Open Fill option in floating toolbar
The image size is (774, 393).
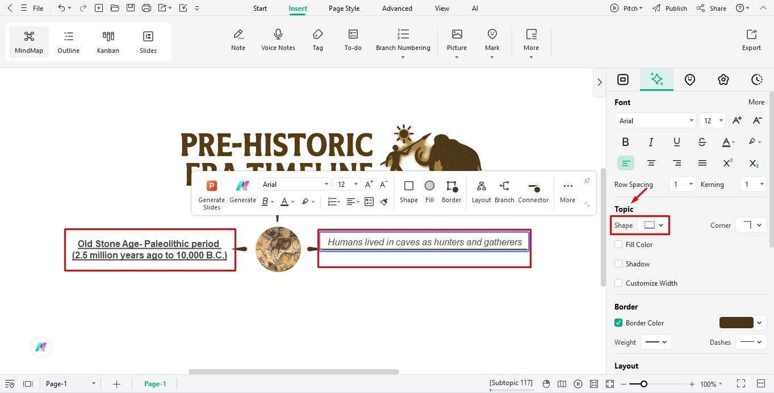430,191
